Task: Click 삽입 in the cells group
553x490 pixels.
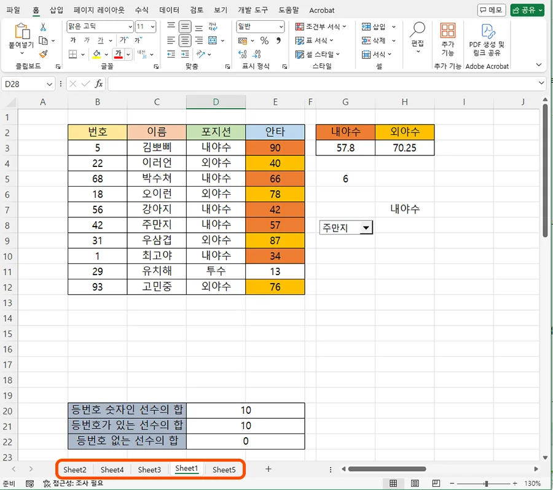Action: (x=378, y=27)
